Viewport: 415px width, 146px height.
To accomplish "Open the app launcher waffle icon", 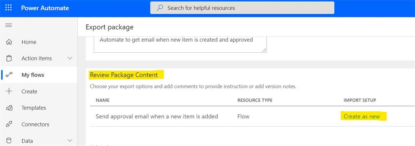I will coord(9,8).
